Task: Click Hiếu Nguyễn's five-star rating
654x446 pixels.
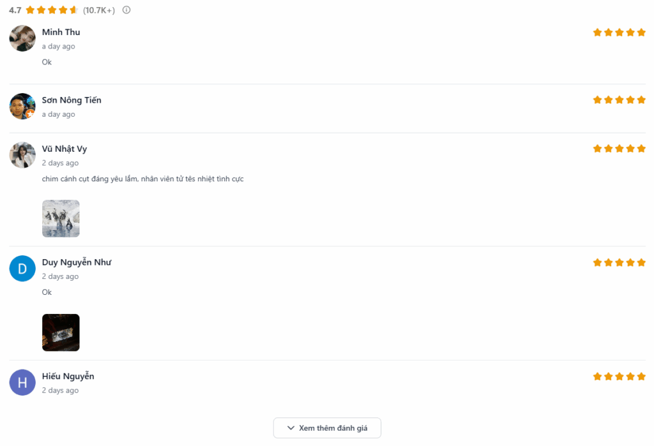Action: pyautogui.click(x=619, y=376)
